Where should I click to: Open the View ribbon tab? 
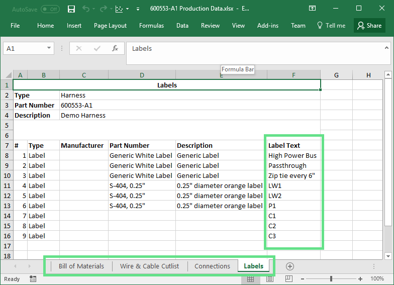tap(238, 26)
